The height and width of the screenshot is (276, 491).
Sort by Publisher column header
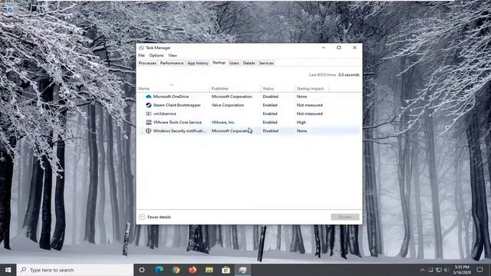235,89
